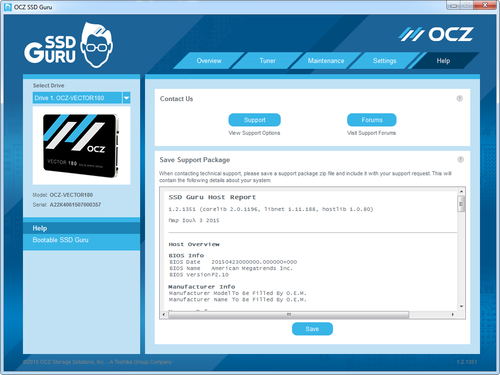This screenshot has width=500, height=375.
Task: Click the Host Overview heading
Action: 194,244
